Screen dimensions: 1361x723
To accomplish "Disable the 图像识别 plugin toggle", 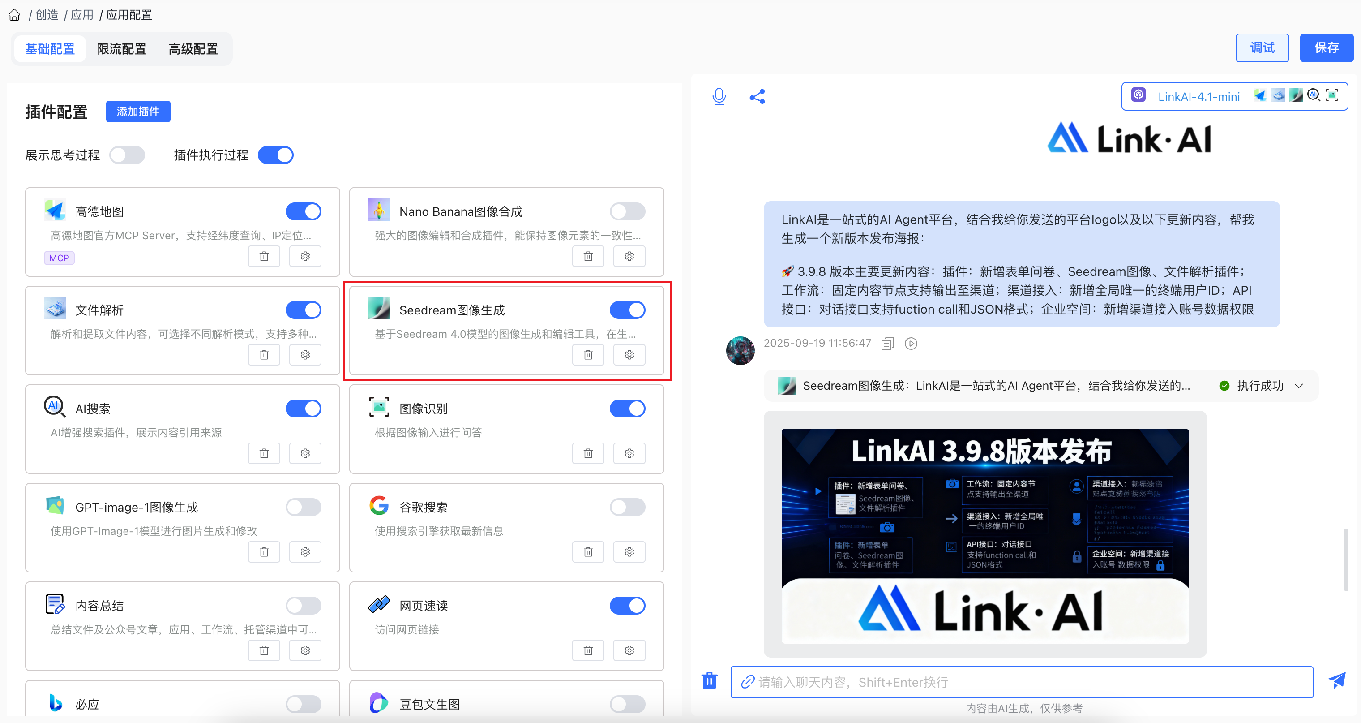I will point(628,409).
